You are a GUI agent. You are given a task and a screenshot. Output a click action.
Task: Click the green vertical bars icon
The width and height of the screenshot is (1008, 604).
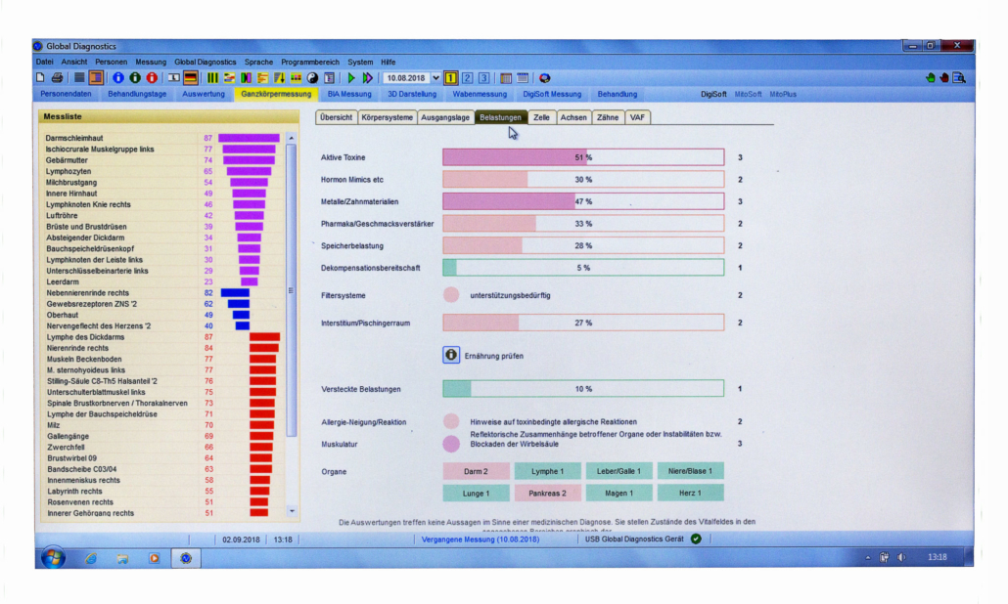click(x=212, y=77)
